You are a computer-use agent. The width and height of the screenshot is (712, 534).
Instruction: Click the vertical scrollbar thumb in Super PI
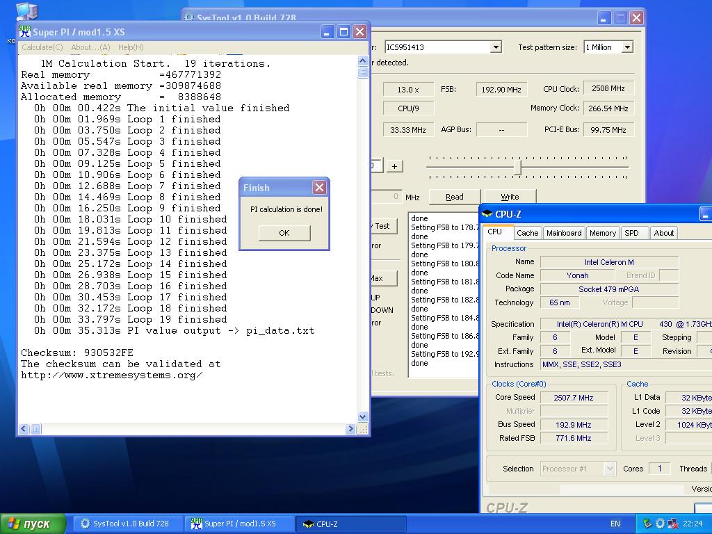coord(363,72)
